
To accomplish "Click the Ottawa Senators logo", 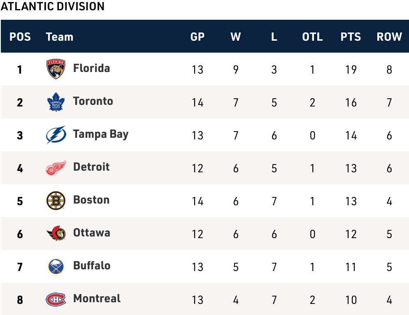I will 56,234.
